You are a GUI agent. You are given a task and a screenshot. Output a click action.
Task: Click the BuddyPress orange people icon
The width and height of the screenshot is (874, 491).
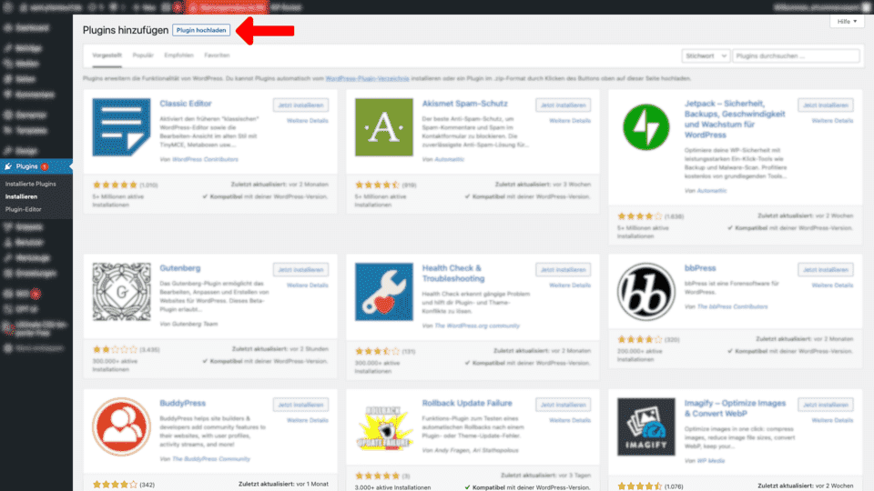tap(121, 426)
